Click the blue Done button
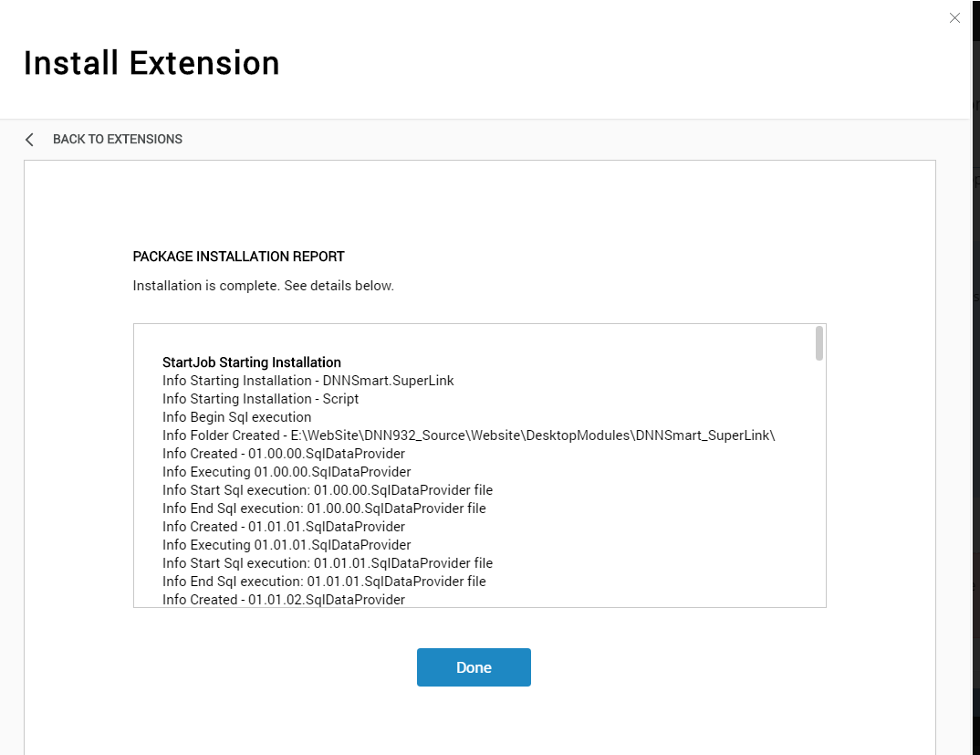Image resolution: width=980 pixels, height=755 pixels. (x=474, y=667)
